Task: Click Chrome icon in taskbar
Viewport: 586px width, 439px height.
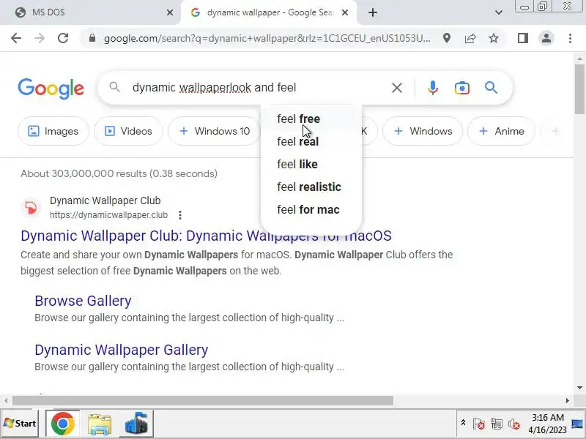Action: [63, 424]
